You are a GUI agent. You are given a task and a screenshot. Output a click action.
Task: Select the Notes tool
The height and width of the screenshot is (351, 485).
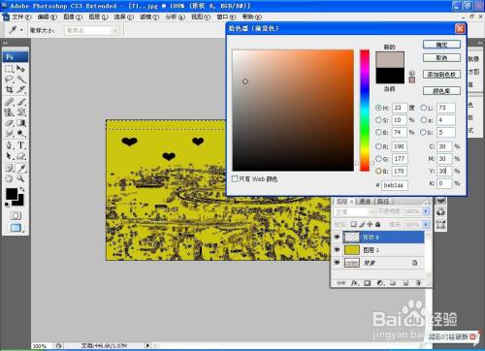(x=9, y=168)
